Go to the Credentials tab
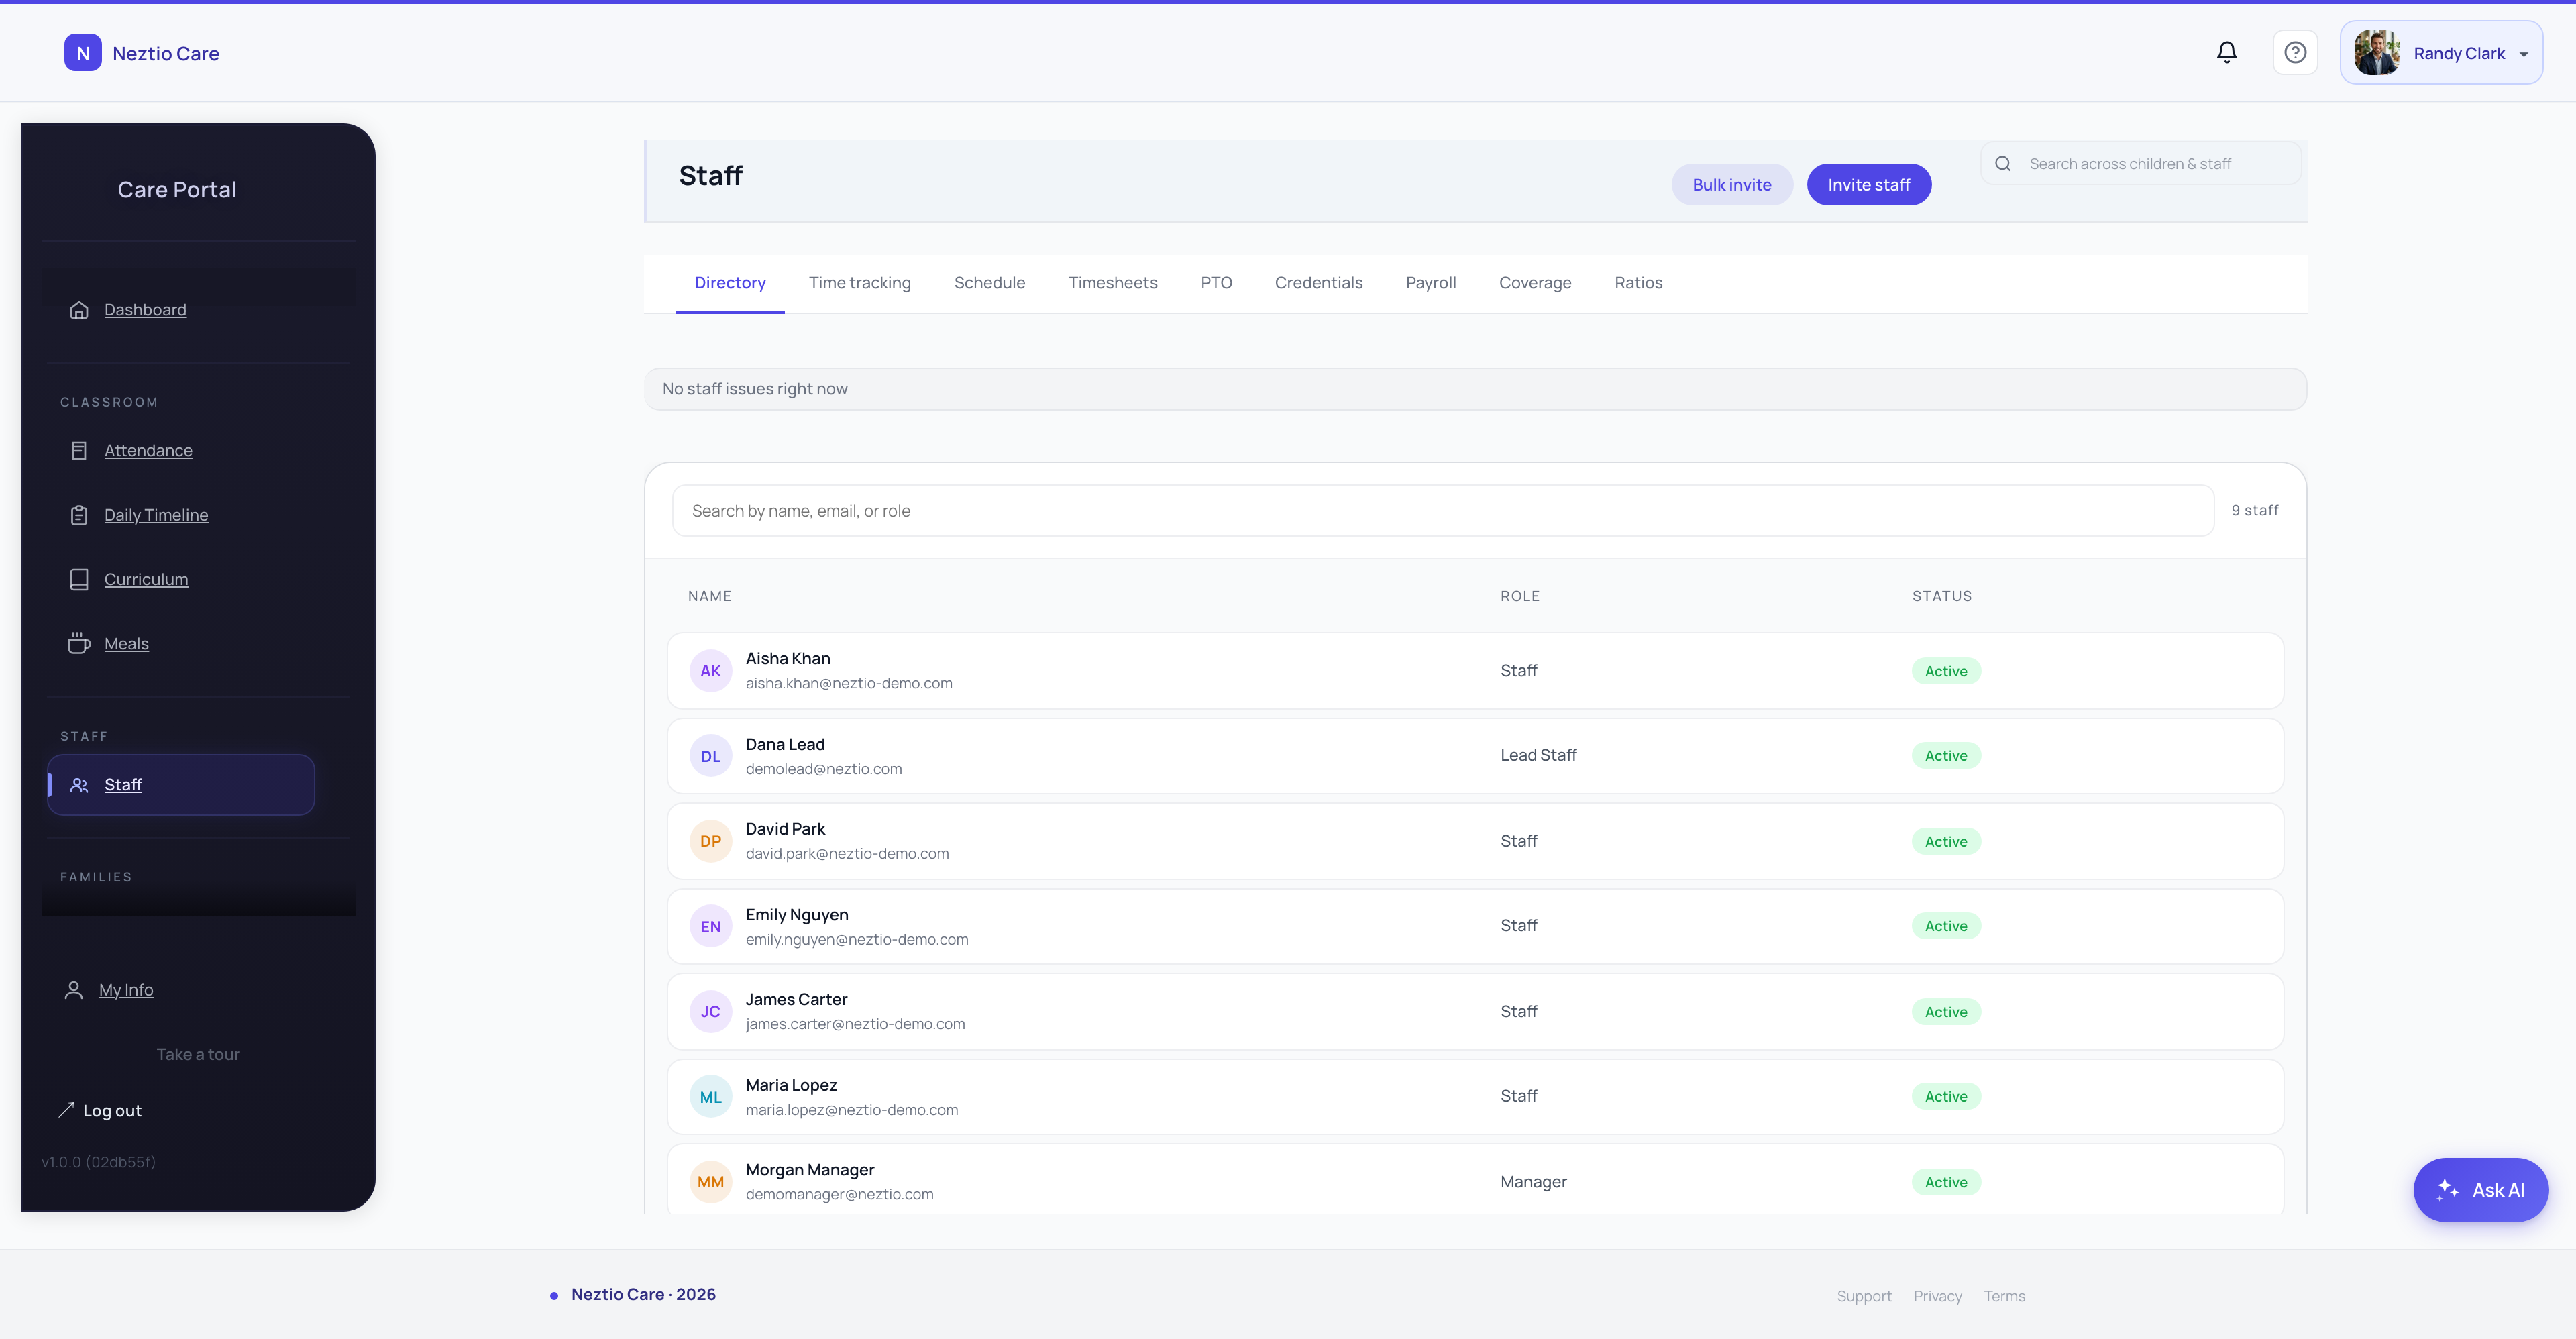This screenshot has width=2576, height=1339. pos(1318,283)
